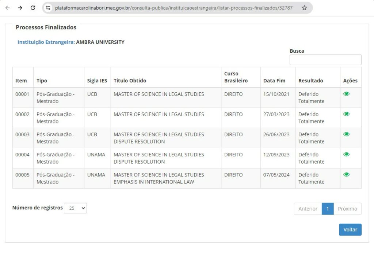Click Deferido Totalmente result in row 00002
374x253 pixels.
(311, 118)
